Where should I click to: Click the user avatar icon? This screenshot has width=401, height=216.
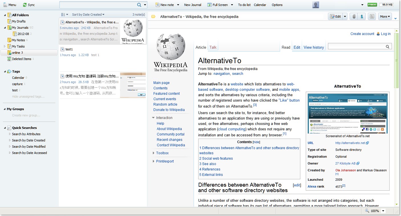coord(315,5)
